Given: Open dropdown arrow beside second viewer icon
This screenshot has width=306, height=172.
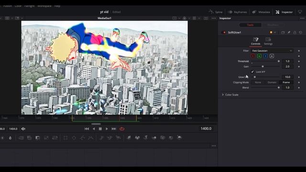Looking at the screenshot, I should pos(22,18).
